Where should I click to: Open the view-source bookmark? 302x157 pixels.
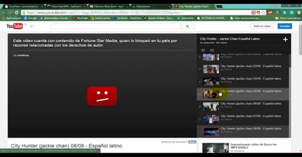245,18
